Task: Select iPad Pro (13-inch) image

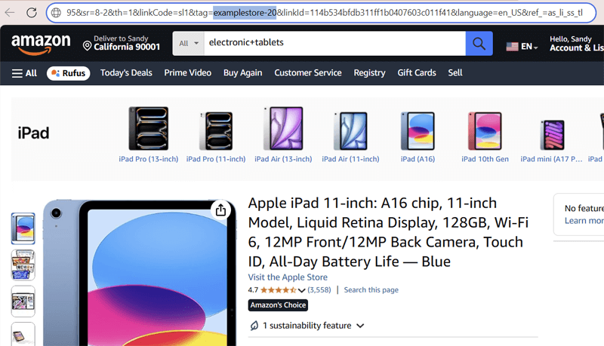Action: [x=148, y=128]
